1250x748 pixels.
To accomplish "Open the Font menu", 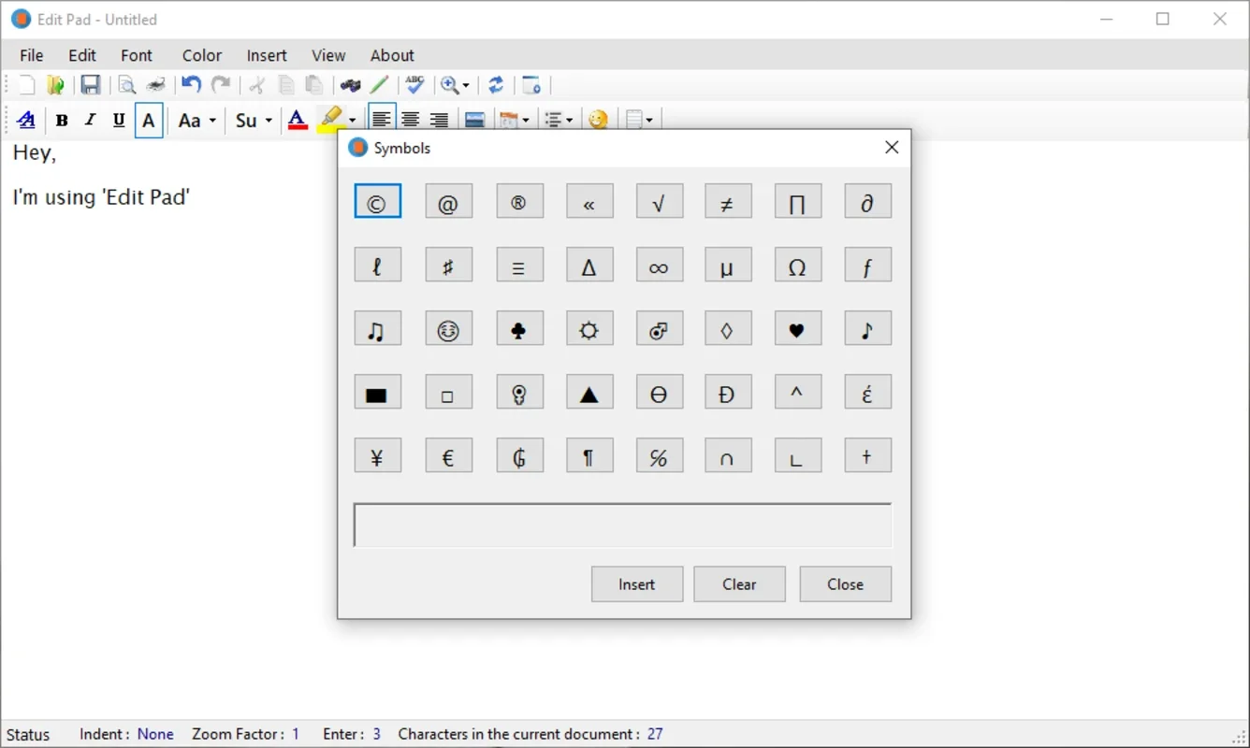I will 137,55.
